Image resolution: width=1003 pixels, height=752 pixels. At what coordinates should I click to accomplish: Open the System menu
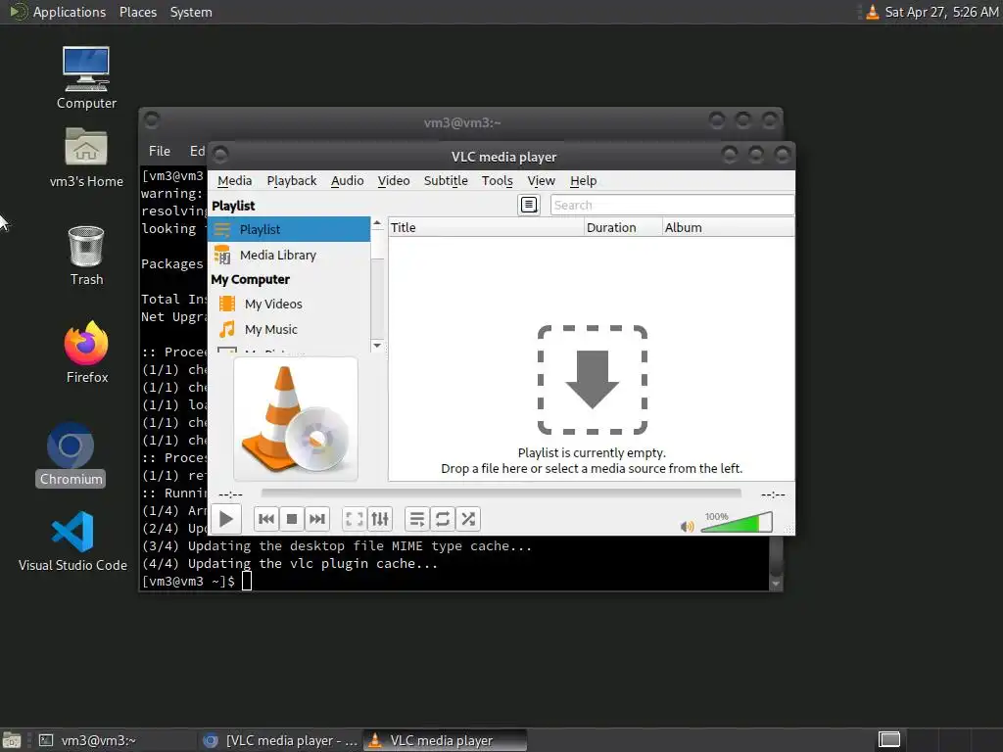[191, 12]
